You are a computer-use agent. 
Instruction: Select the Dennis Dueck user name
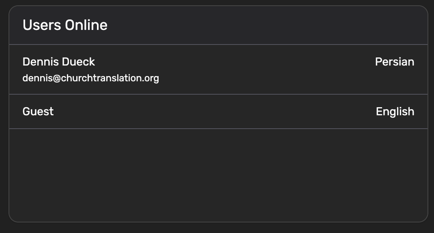tap(59, 62)
